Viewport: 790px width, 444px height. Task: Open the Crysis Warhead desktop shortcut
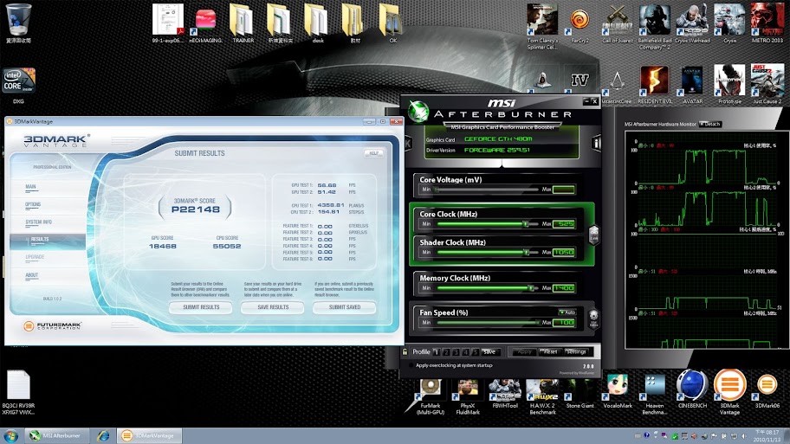click(x=692, y=23)
